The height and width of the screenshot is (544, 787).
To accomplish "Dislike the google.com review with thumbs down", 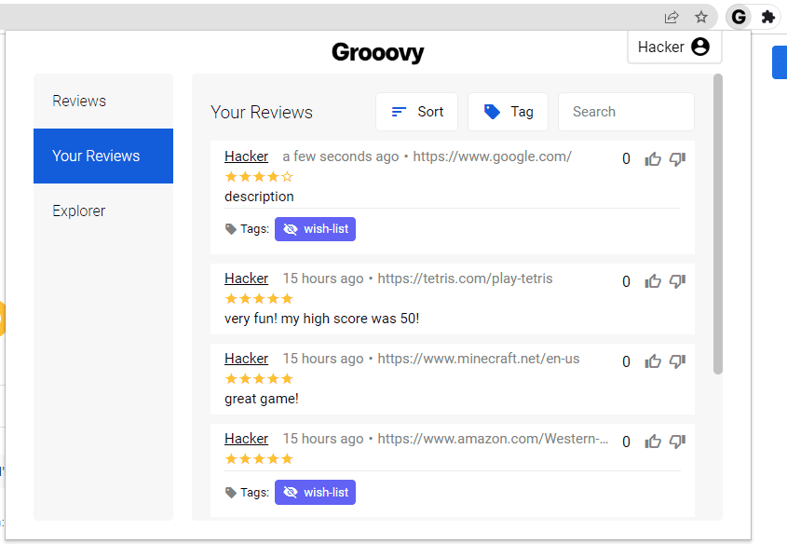I will click(x=678, y=159).
